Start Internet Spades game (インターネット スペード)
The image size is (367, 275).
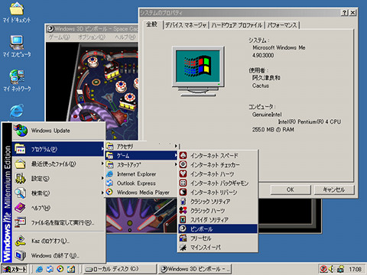218,155
